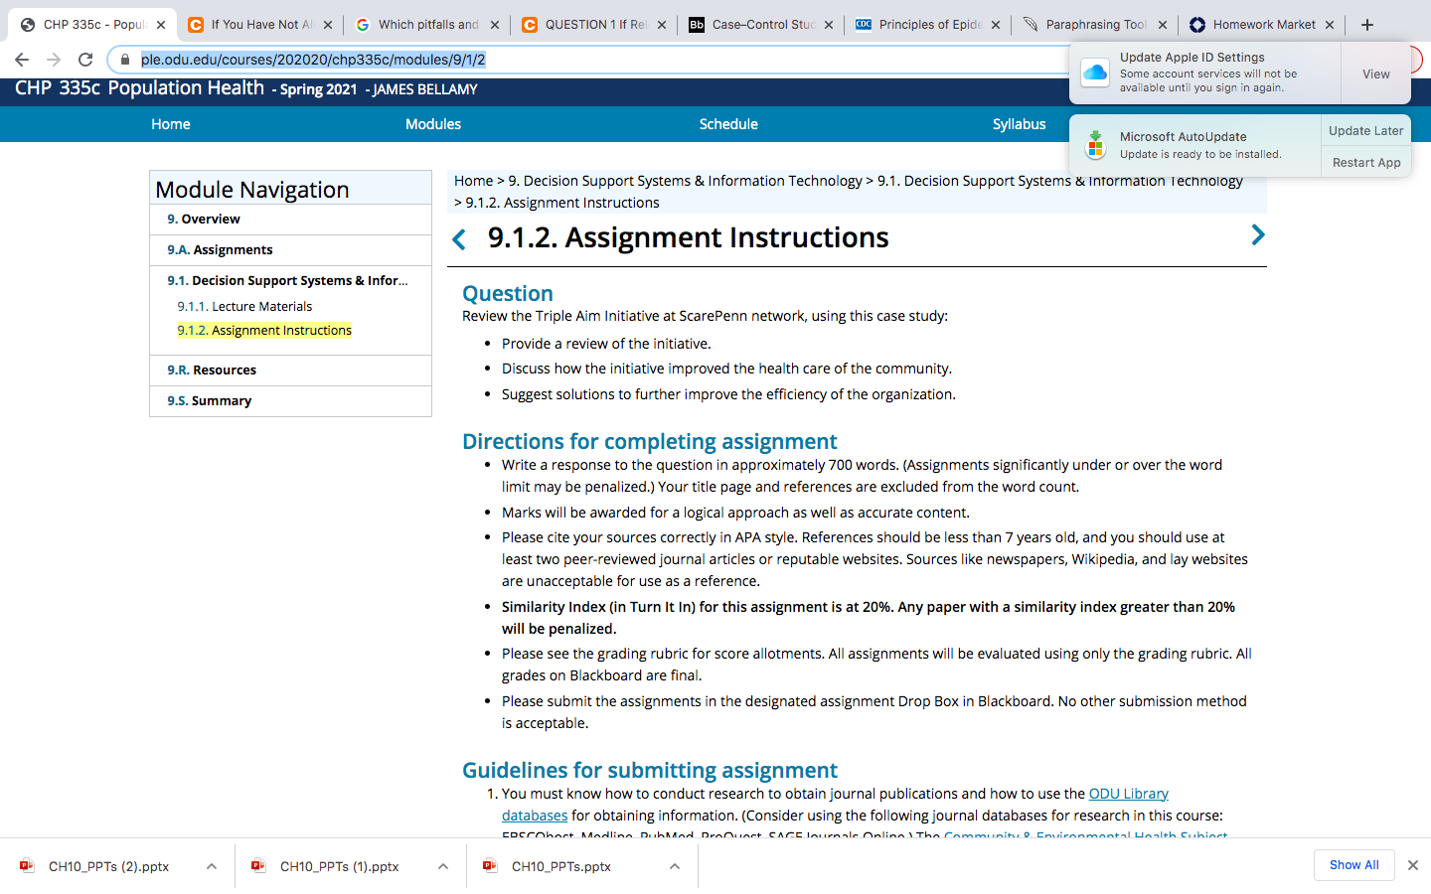Viewport: 1431px width, 894px height.
Task: Close the 'QUESTION 1 If Re' tab
Action: 662,25
